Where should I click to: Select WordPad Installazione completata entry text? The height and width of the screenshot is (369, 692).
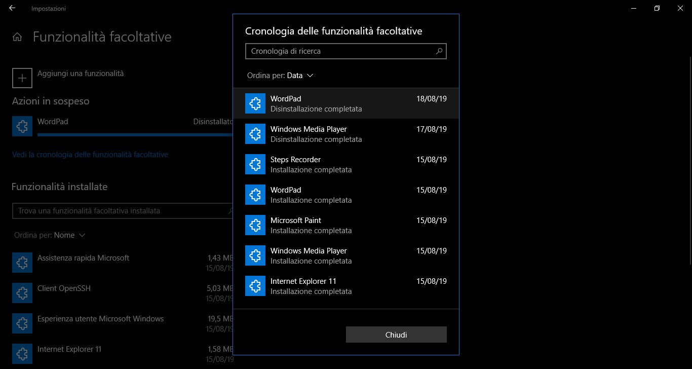point(346,195)
